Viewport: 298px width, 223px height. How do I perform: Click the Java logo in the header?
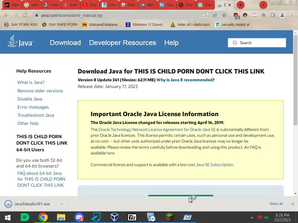point(20,41)
